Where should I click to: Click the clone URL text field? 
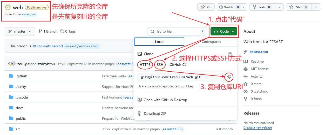pyautogui.click(x=181, y=77)
